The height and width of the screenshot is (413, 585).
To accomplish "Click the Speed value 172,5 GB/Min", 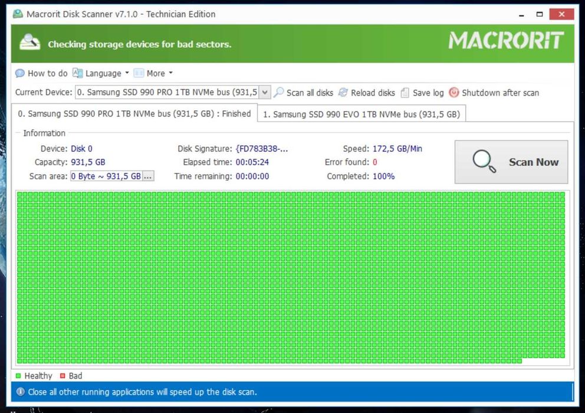I will pyautogui.click(x=397, y=149).
